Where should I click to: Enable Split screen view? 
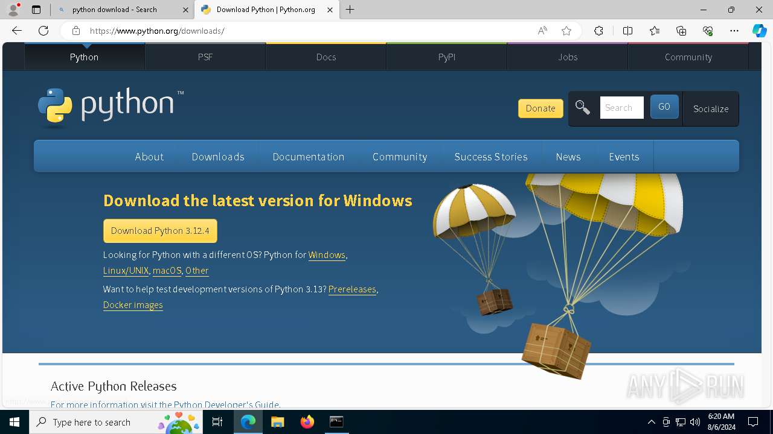(627, 31)
